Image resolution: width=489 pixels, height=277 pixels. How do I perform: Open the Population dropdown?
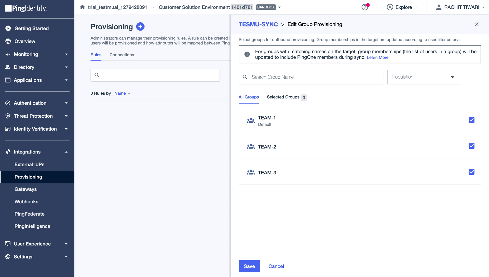click(423, 77)
